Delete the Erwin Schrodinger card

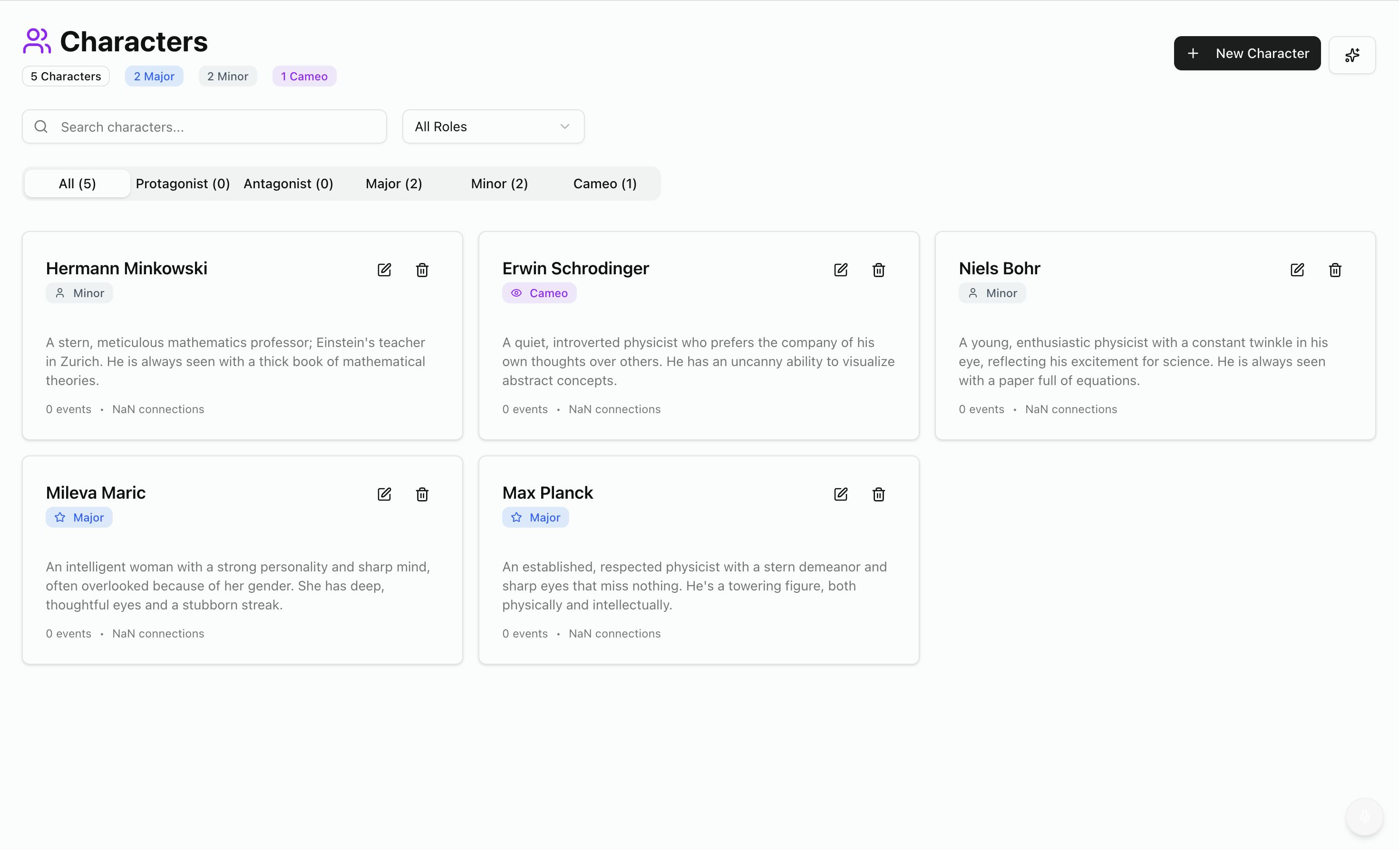(878, 270)
